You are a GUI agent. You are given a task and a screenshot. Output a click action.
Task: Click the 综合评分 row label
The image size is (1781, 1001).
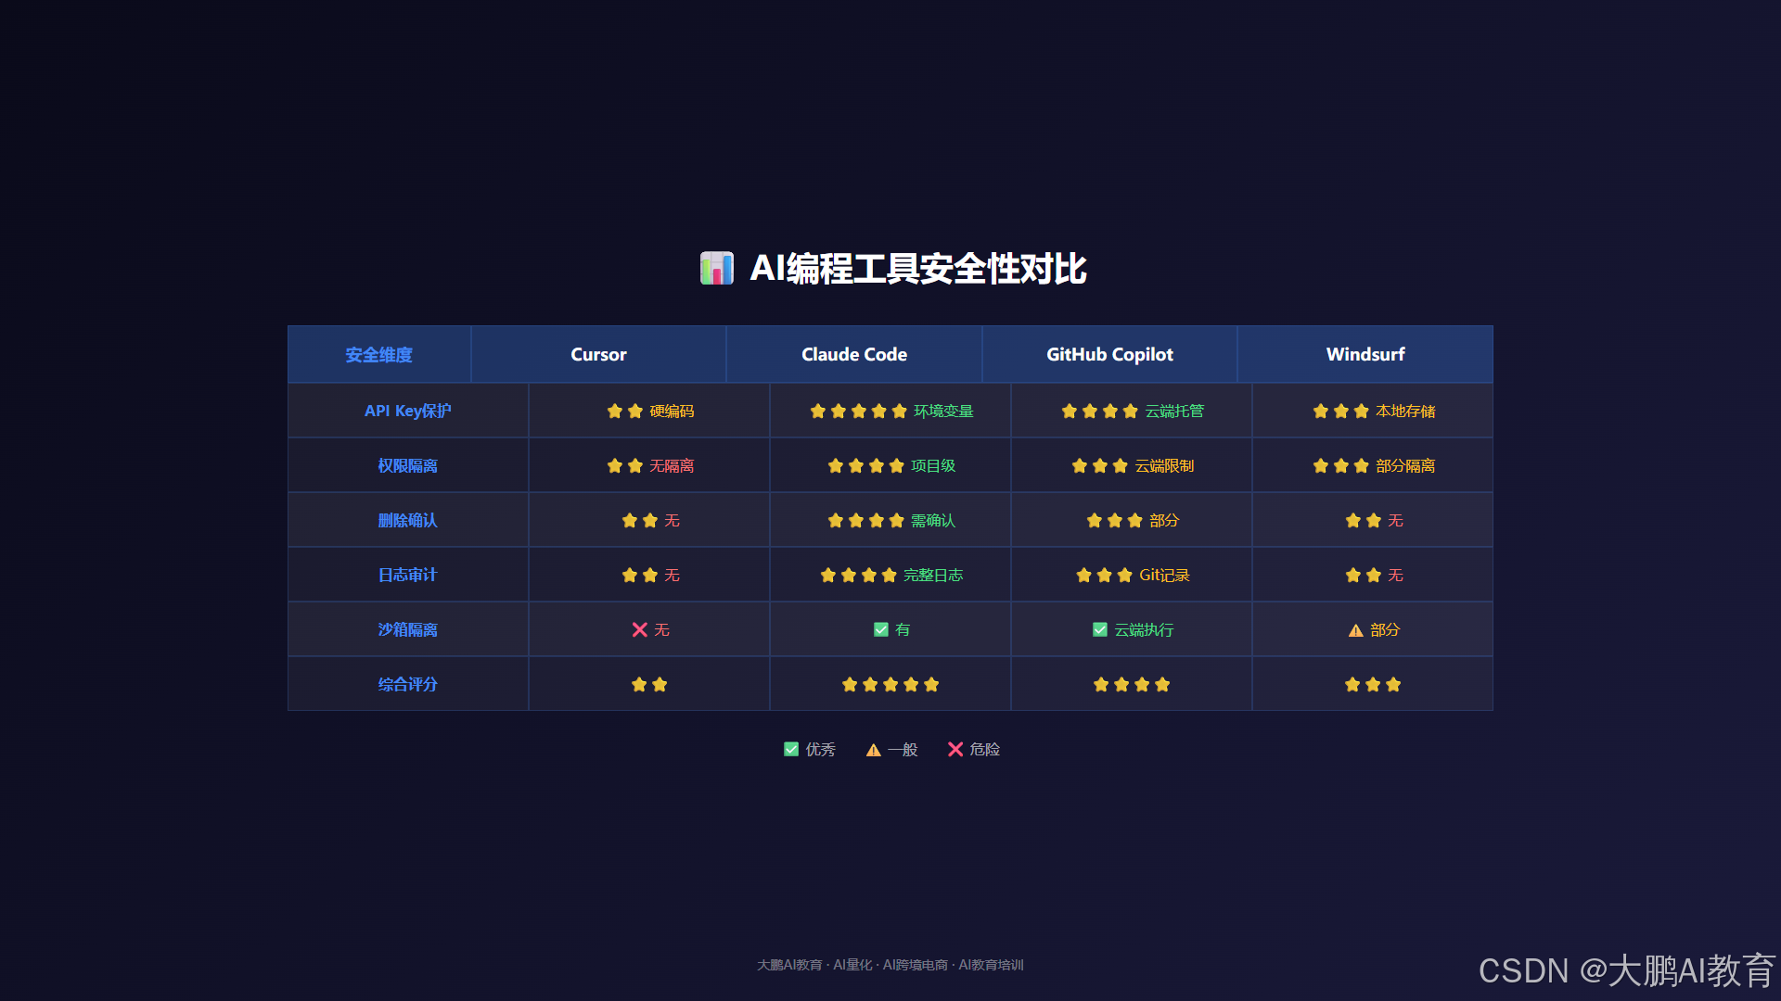(x=408, y=685)
